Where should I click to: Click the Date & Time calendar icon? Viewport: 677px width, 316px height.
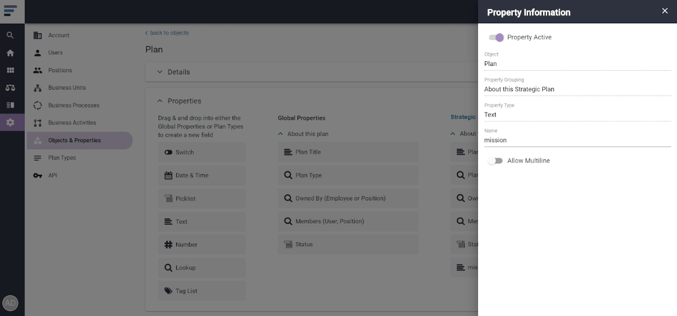coord(168,176)
